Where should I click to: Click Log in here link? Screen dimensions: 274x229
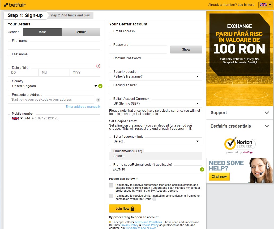(x=246, y=5)
